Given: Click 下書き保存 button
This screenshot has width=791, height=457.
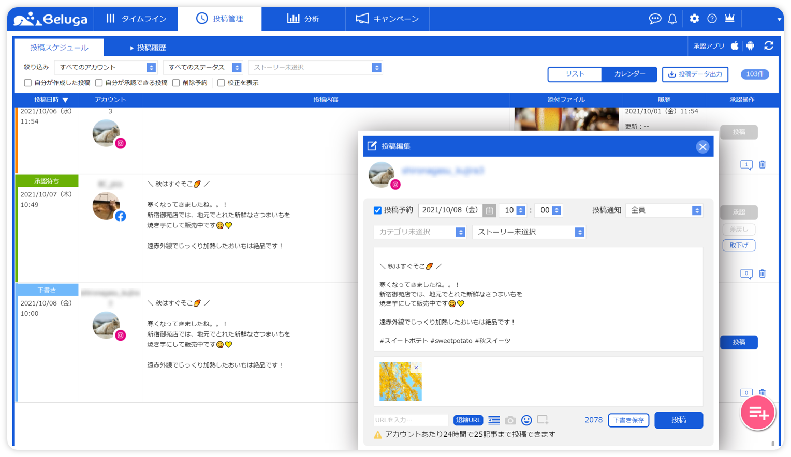Looking at the screenshot, I should point(628,420).
